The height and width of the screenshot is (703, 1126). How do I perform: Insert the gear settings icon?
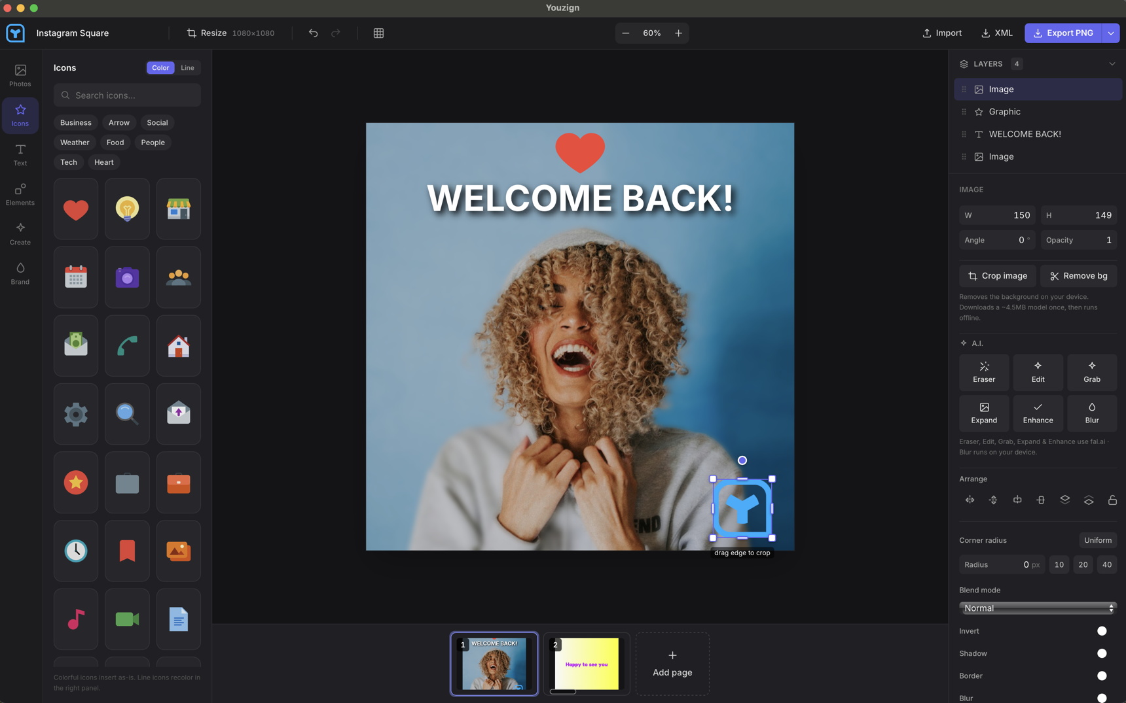[x=76, y=414]
